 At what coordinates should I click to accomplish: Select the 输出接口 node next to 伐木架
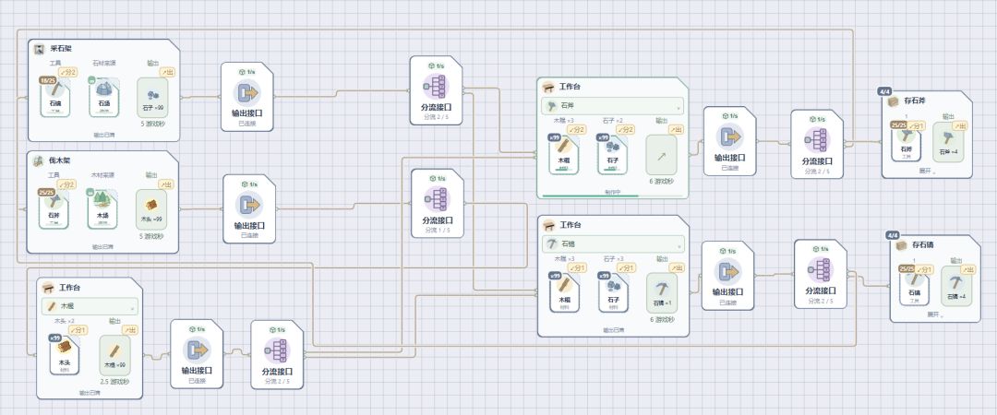pyautogui.click(x=249, y=209)
